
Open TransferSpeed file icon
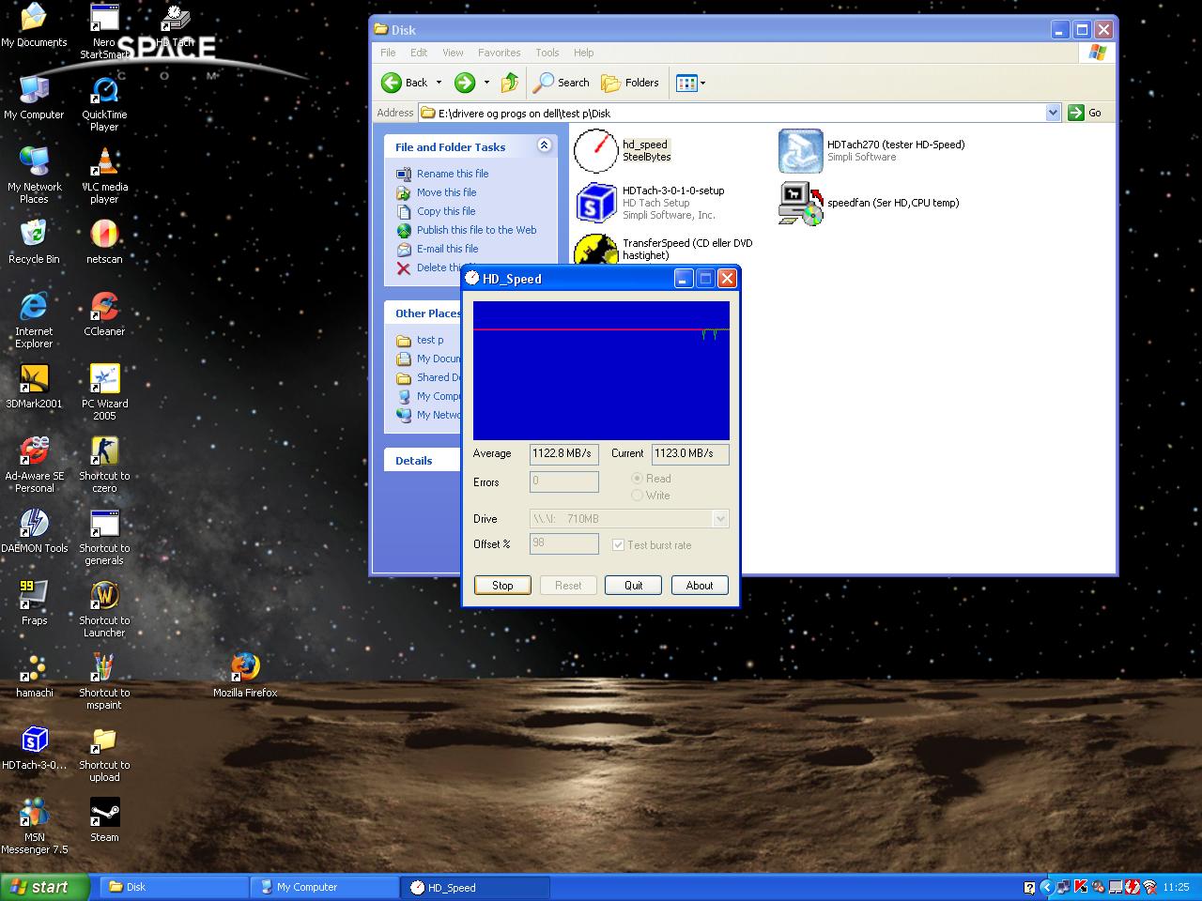[595, 249]
